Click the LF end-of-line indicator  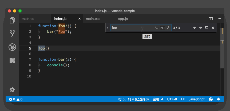coord(183,99)
